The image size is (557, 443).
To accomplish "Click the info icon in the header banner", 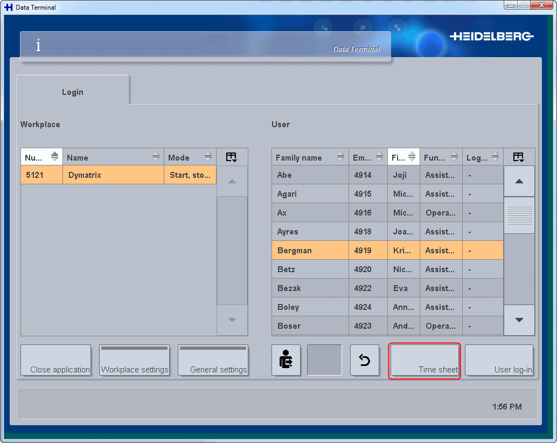I will pyautogui.click(x=38, y=46).
